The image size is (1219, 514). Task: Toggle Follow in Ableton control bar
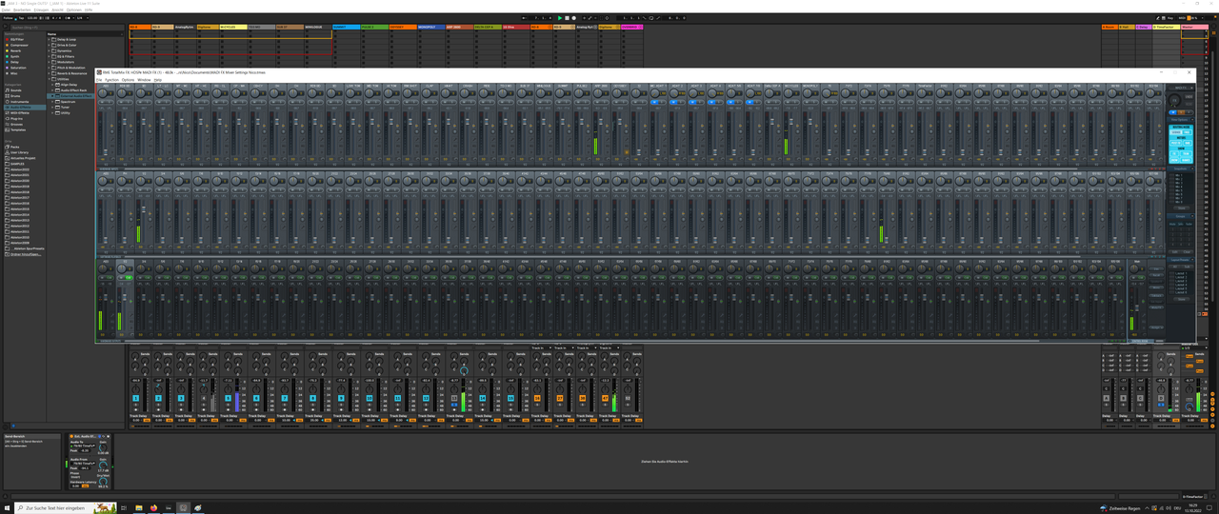tap(8, 18)
